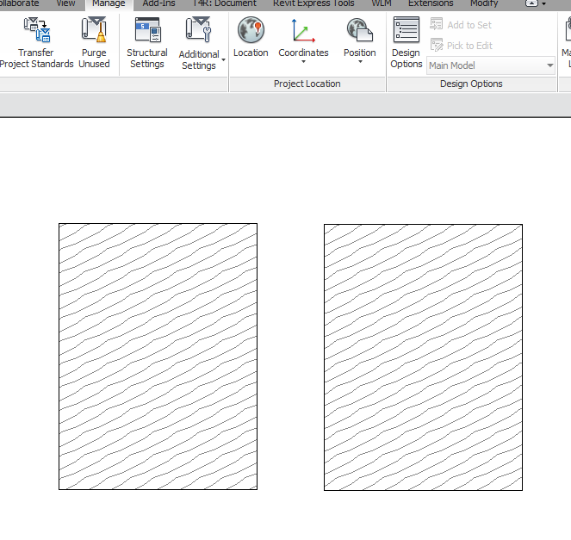Switch to the Collaborate tab
571x540 pixels.
click(20, 3)
